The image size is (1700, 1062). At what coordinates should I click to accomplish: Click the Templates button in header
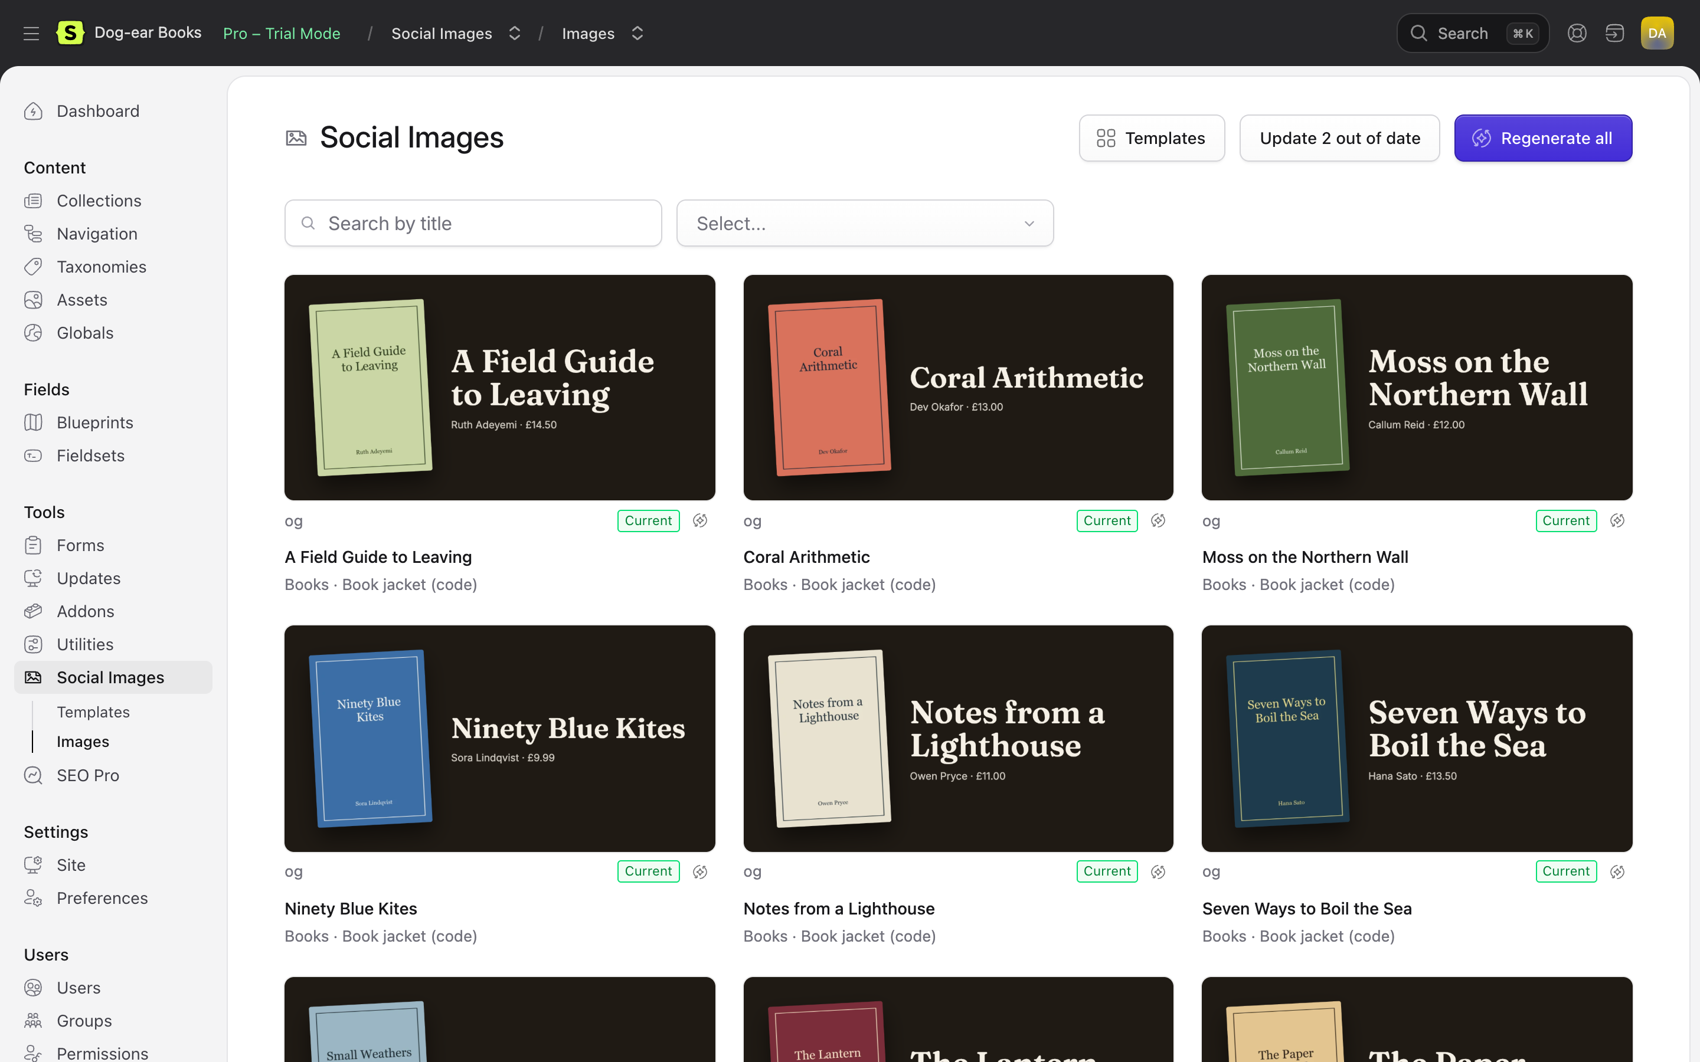tap(1152, 139)
